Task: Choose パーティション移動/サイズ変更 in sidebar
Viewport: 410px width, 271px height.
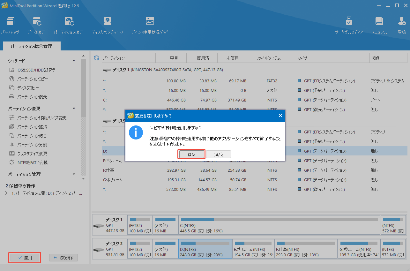Action: (x=38, y=118)
